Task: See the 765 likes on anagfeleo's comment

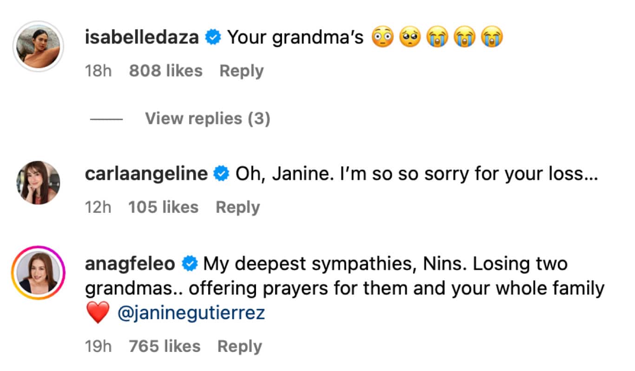Action: pos(165,346)
